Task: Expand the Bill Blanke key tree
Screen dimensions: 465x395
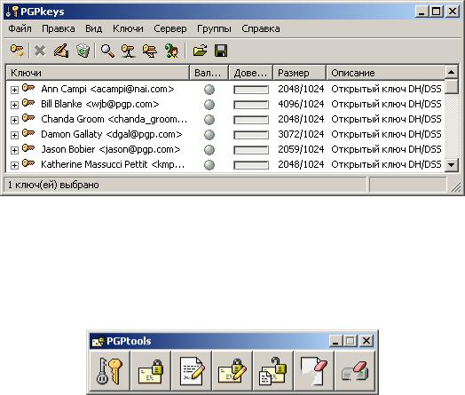Action: [14, 105]
